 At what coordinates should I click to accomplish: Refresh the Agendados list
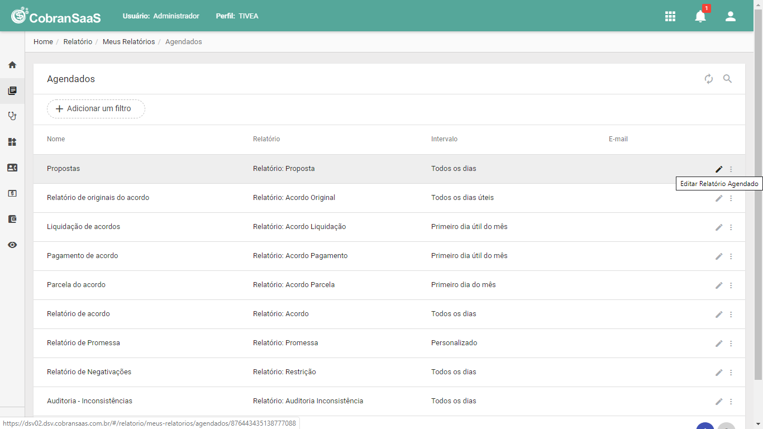click(709, 79)
